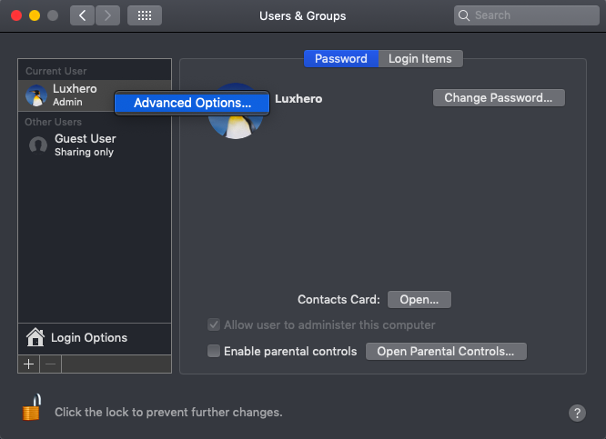Viewport: 606px width, 439px height.
Task: Click Open Parental Controls button
Action: [446, 351]
